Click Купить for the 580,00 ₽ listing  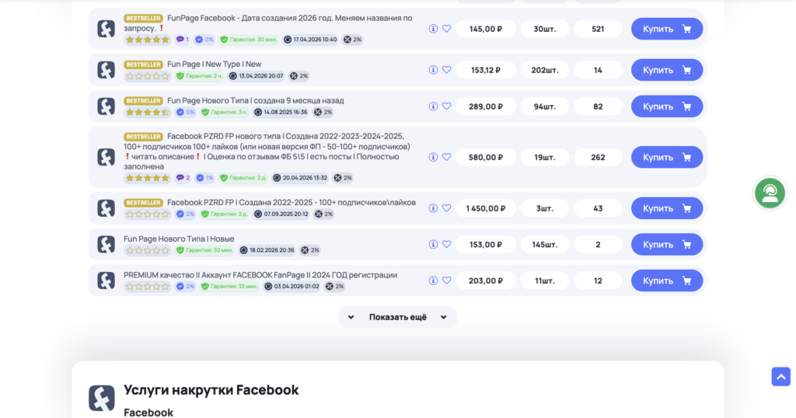pyautogui.click(x=666, y=157)
